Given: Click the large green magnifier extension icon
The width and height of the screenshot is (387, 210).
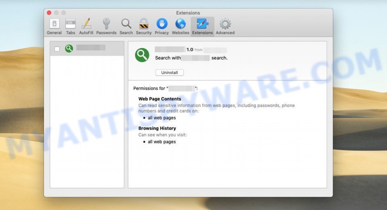Looking at the screenshot, I should point(142,55).
